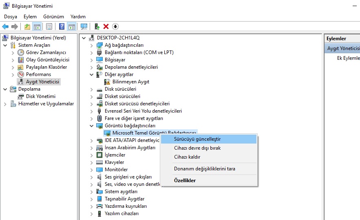This screenshot has width=360, height=220.
Task: Expand the Sistem aygıtları node arrow
Action: coord(91,192)
